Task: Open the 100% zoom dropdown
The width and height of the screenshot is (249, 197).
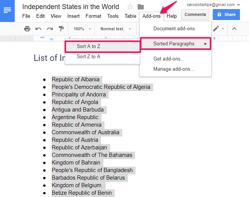Action: coord(82,29)
